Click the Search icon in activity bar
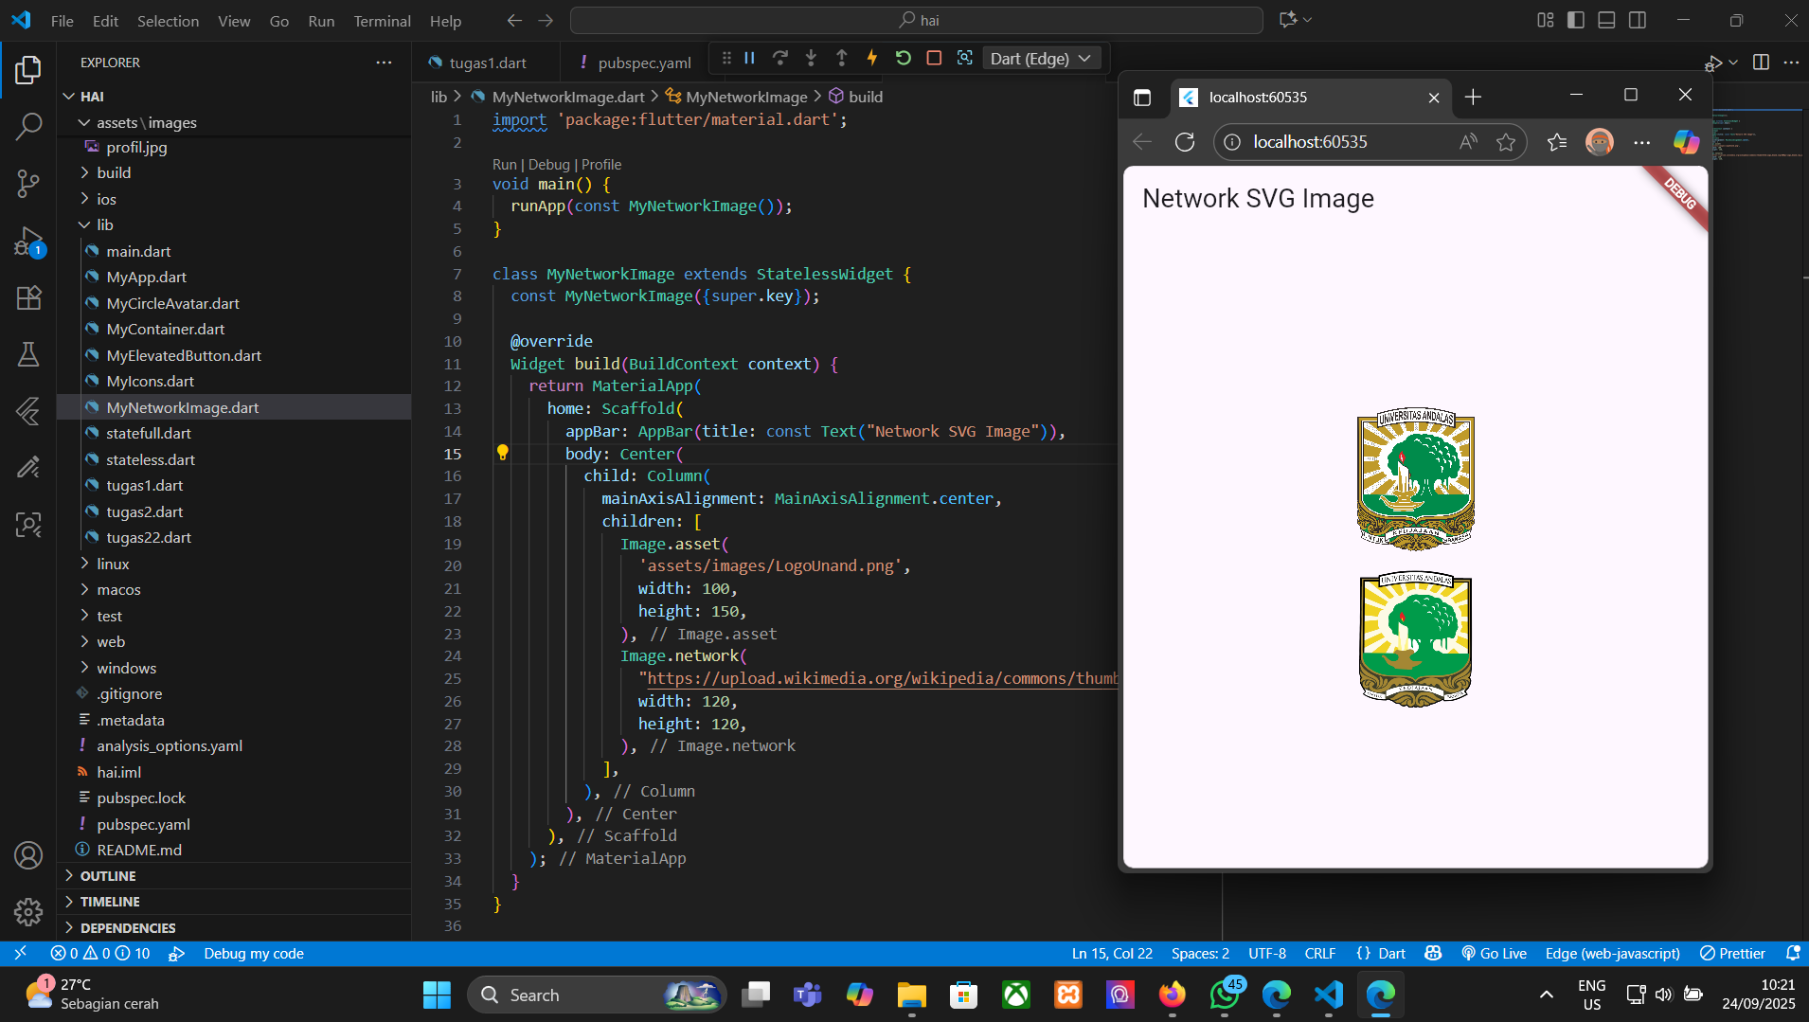The height and width of the screenshot is (1022, 1809). (28, 126)
